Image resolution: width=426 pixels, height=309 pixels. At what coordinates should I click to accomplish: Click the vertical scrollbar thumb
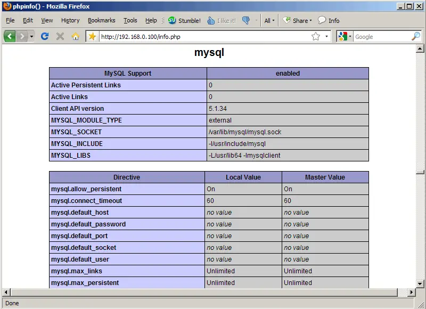click(420, 172)
